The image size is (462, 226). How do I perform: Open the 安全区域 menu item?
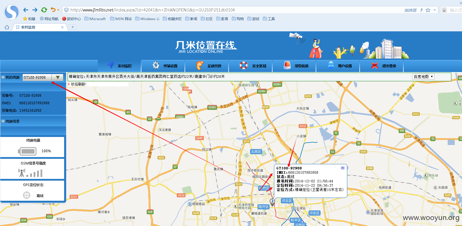tap(251, 66)
